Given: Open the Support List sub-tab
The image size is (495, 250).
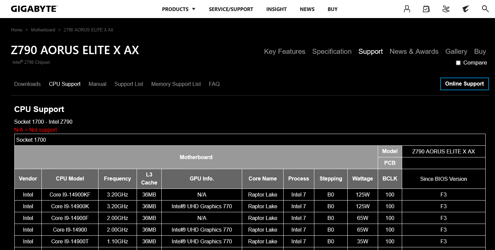Looking at the screenshot, I should (129, 84).
